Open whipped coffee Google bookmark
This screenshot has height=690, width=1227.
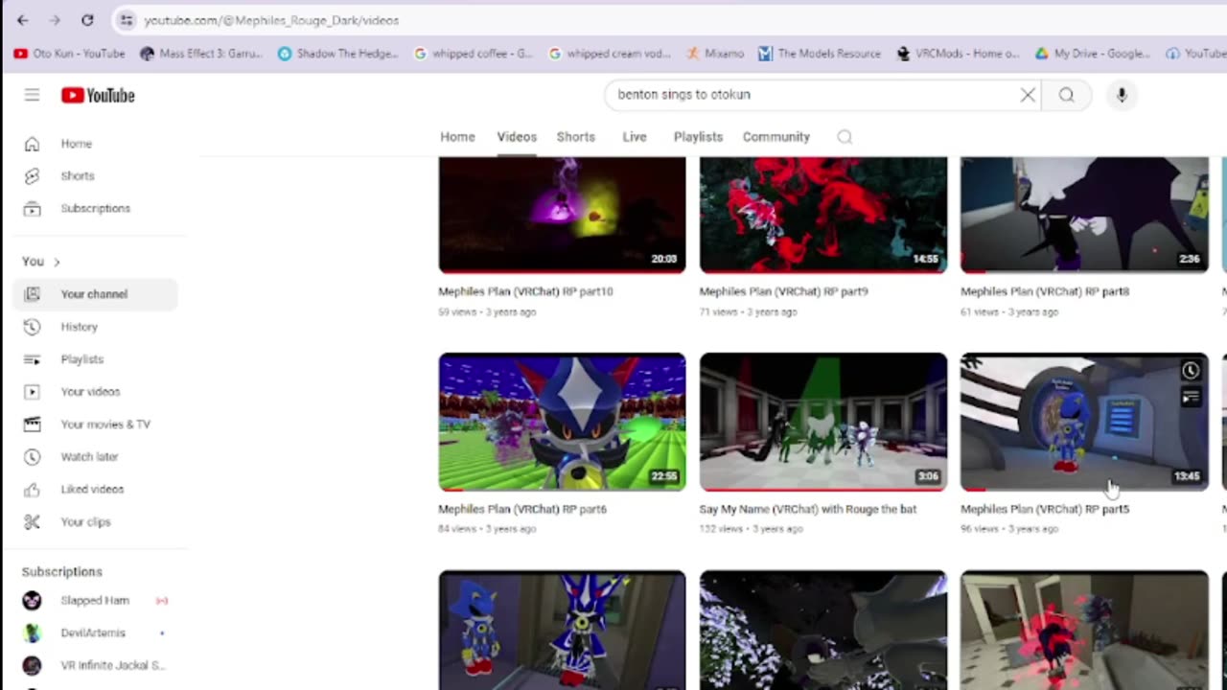473,54
